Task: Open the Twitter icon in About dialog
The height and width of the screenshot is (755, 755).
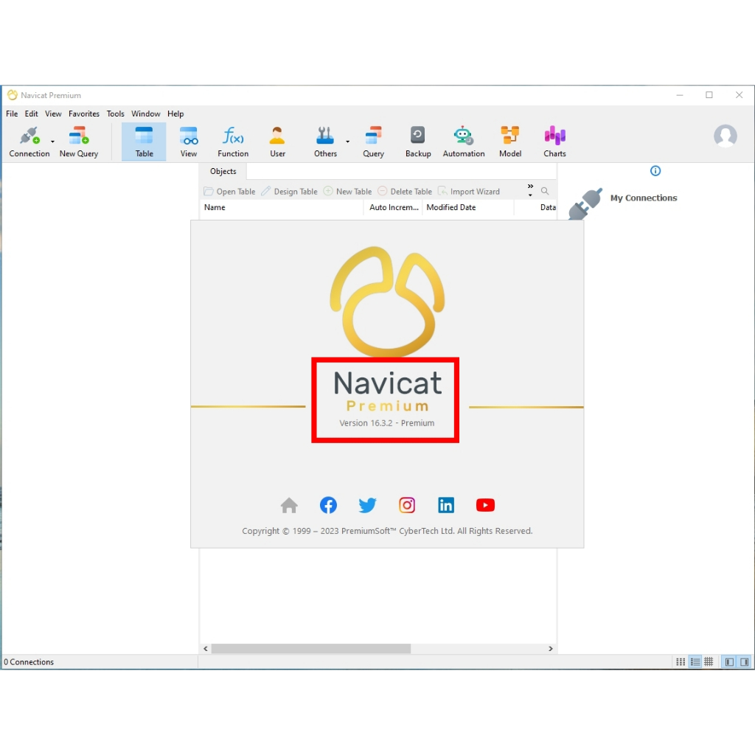Action: [x=367, y=505]
